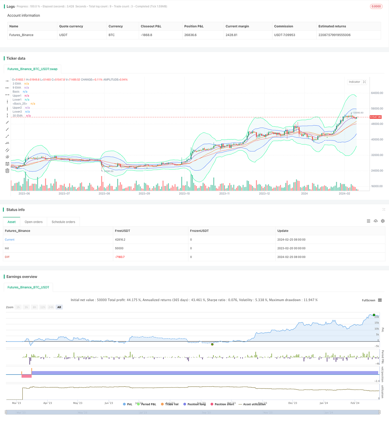Open chart settings gear in Status info
This screenshot has height=421, width=389.
point(383,221)
